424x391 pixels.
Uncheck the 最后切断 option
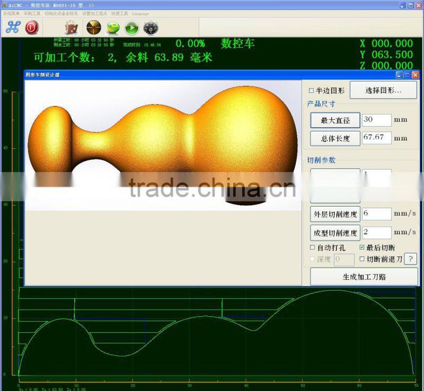(x=362, y=247)
